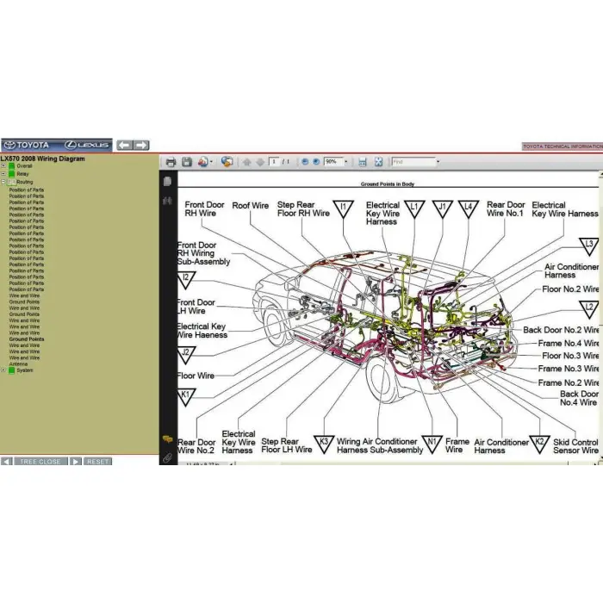Expand the System tree node
Screen dimensions: 603x603
point(3,370)
